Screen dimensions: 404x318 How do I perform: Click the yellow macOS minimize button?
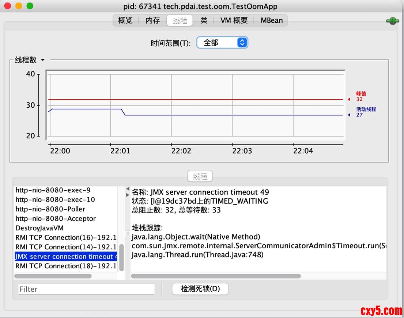point(19,6)
